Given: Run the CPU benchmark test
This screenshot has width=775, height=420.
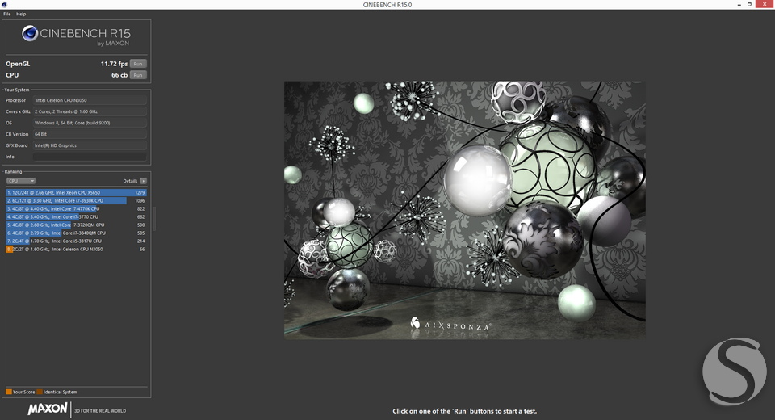Looking at the screenshot, I should 138,75.
